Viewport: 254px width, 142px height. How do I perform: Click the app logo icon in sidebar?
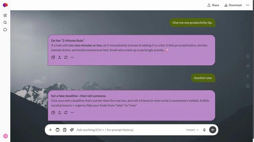pyautogui.click(x=5, y=5)
